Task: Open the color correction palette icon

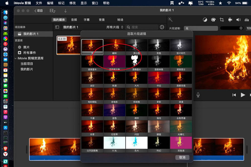Action: [213, 20]
